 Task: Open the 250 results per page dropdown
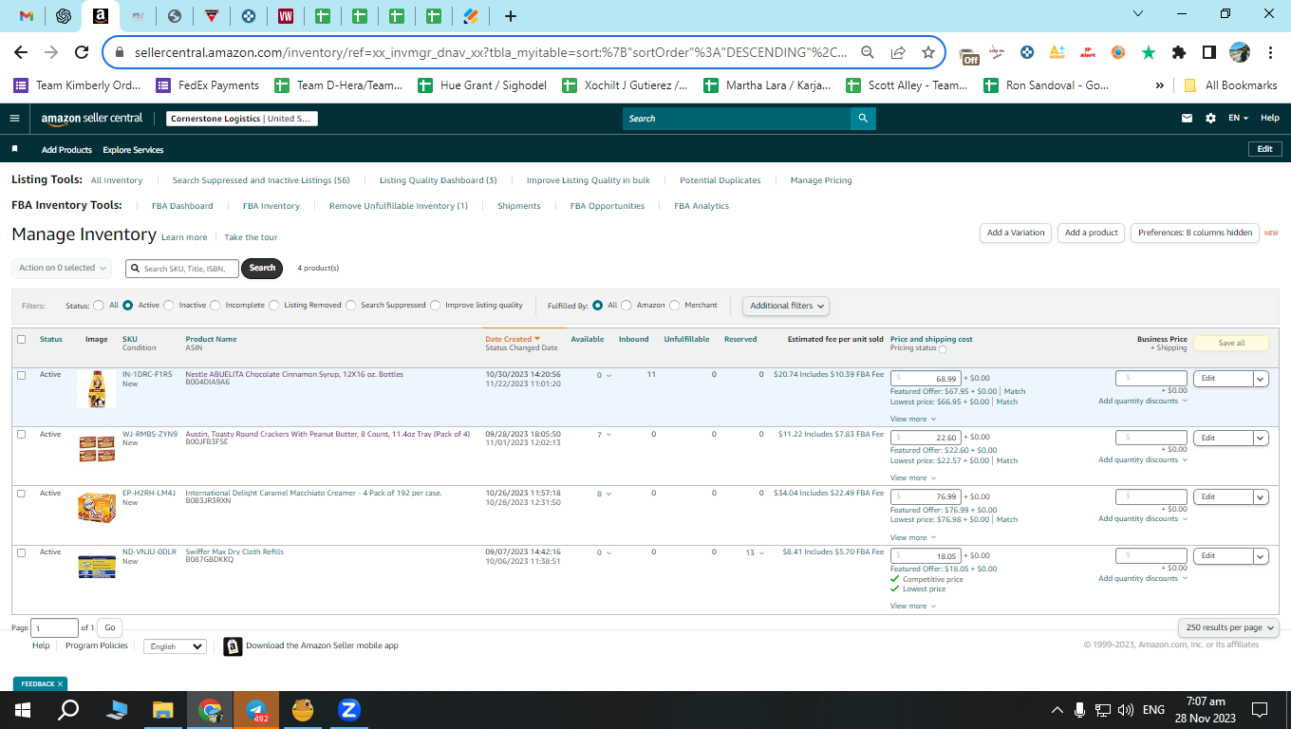1228,627
